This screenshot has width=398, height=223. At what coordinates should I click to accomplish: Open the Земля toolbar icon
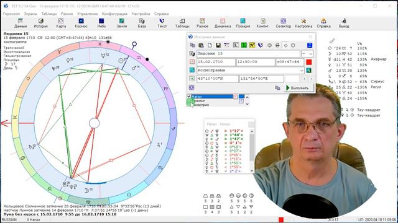(x=122, y=23)
